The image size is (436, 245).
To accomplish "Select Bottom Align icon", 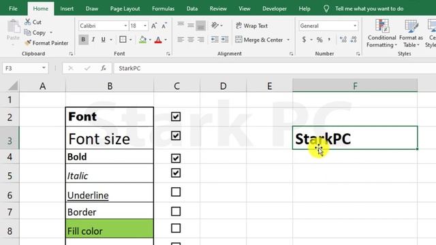I will pos(200,25).
